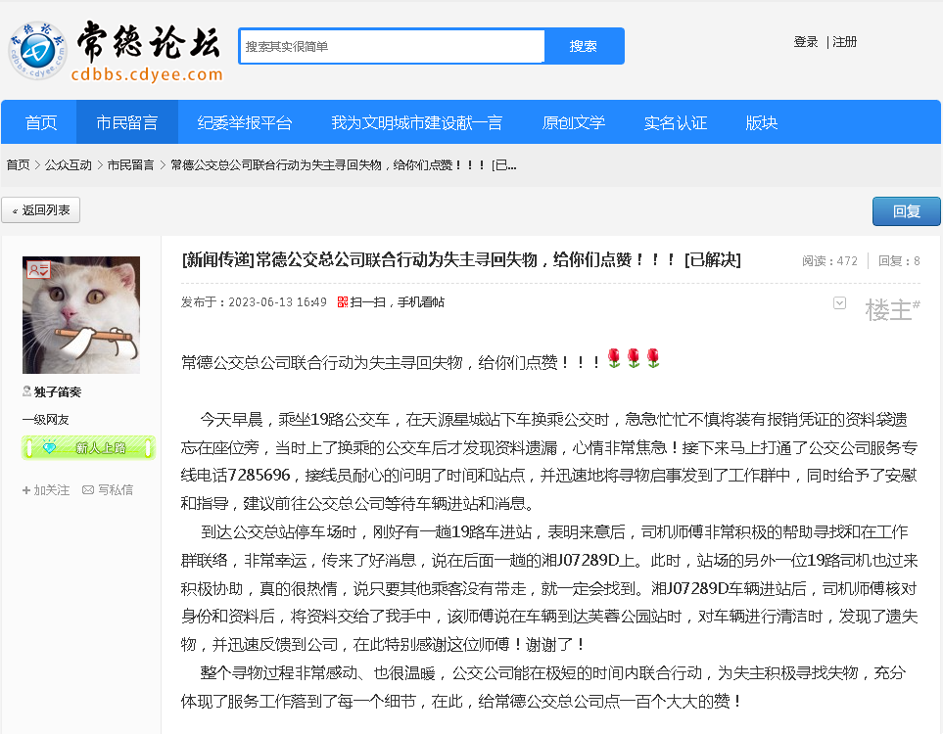Expand the post options dropdown arrow
Viewport: 943px width, 734px height.
[x=839, y=303]
